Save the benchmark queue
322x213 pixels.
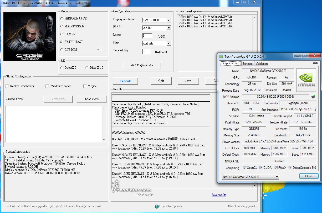tap(188, 81)
